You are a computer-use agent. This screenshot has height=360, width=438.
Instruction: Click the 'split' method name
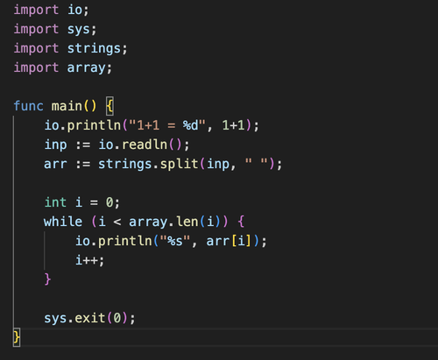tap(179, 164)
